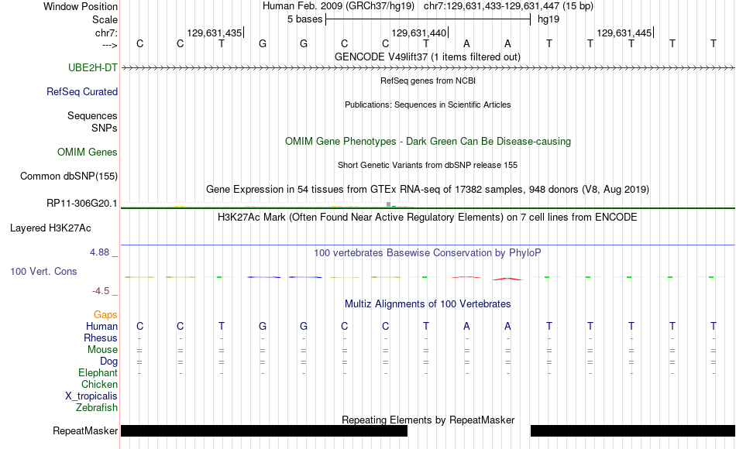Click the UBE2H-DT gene track label
Screen dimensions: 736x449
click(92, 67)
